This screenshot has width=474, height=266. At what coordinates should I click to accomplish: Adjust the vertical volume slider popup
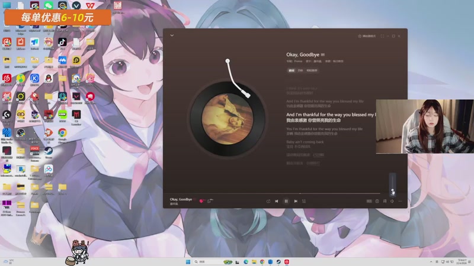392,184
